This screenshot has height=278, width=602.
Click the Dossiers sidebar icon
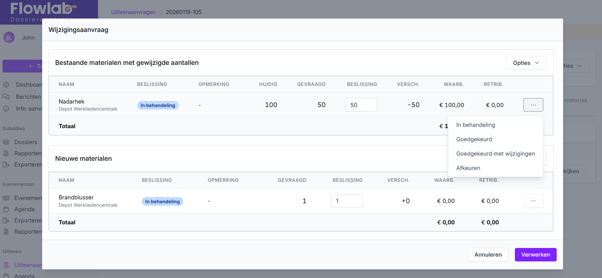point(6,142)
